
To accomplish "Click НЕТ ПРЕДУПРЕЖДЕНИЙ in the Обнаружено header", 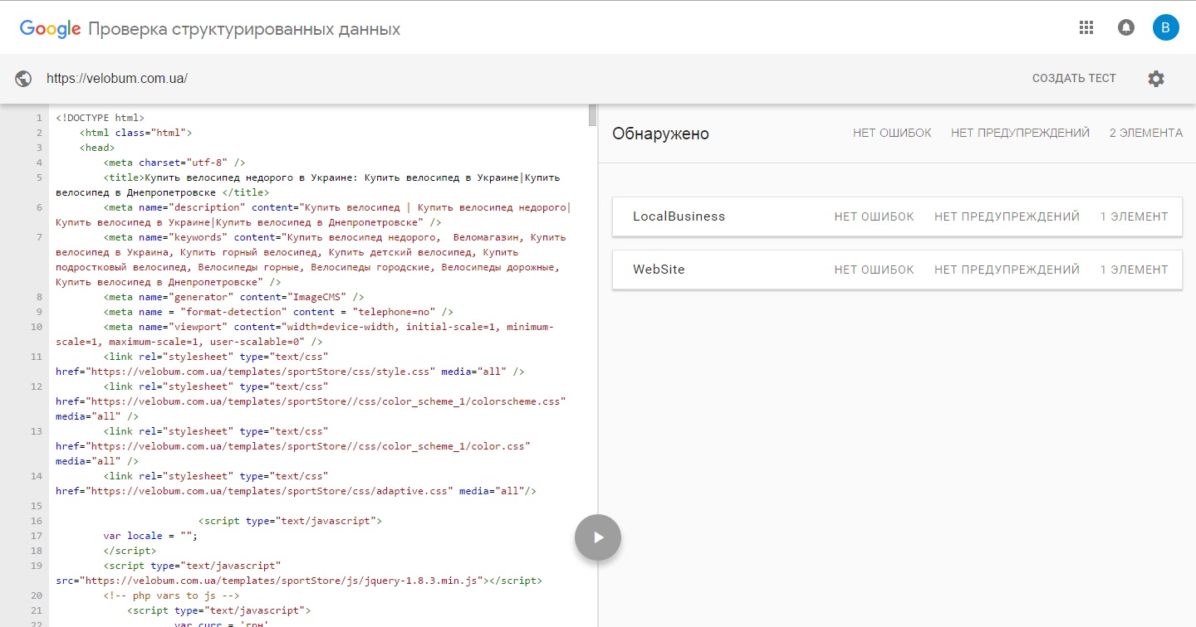I will [1020, 134].
